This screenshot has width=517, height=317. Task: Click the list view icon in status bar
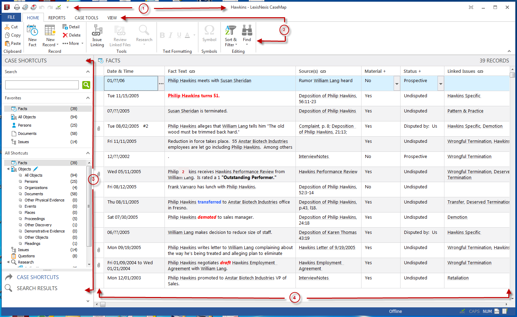click(505, 311)
